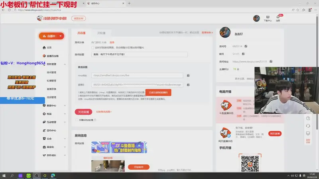The width and height of the screenshot is (319, 179).
Task: Copy the 房间地址 URL with copy icon
Action: coord(271,62)
